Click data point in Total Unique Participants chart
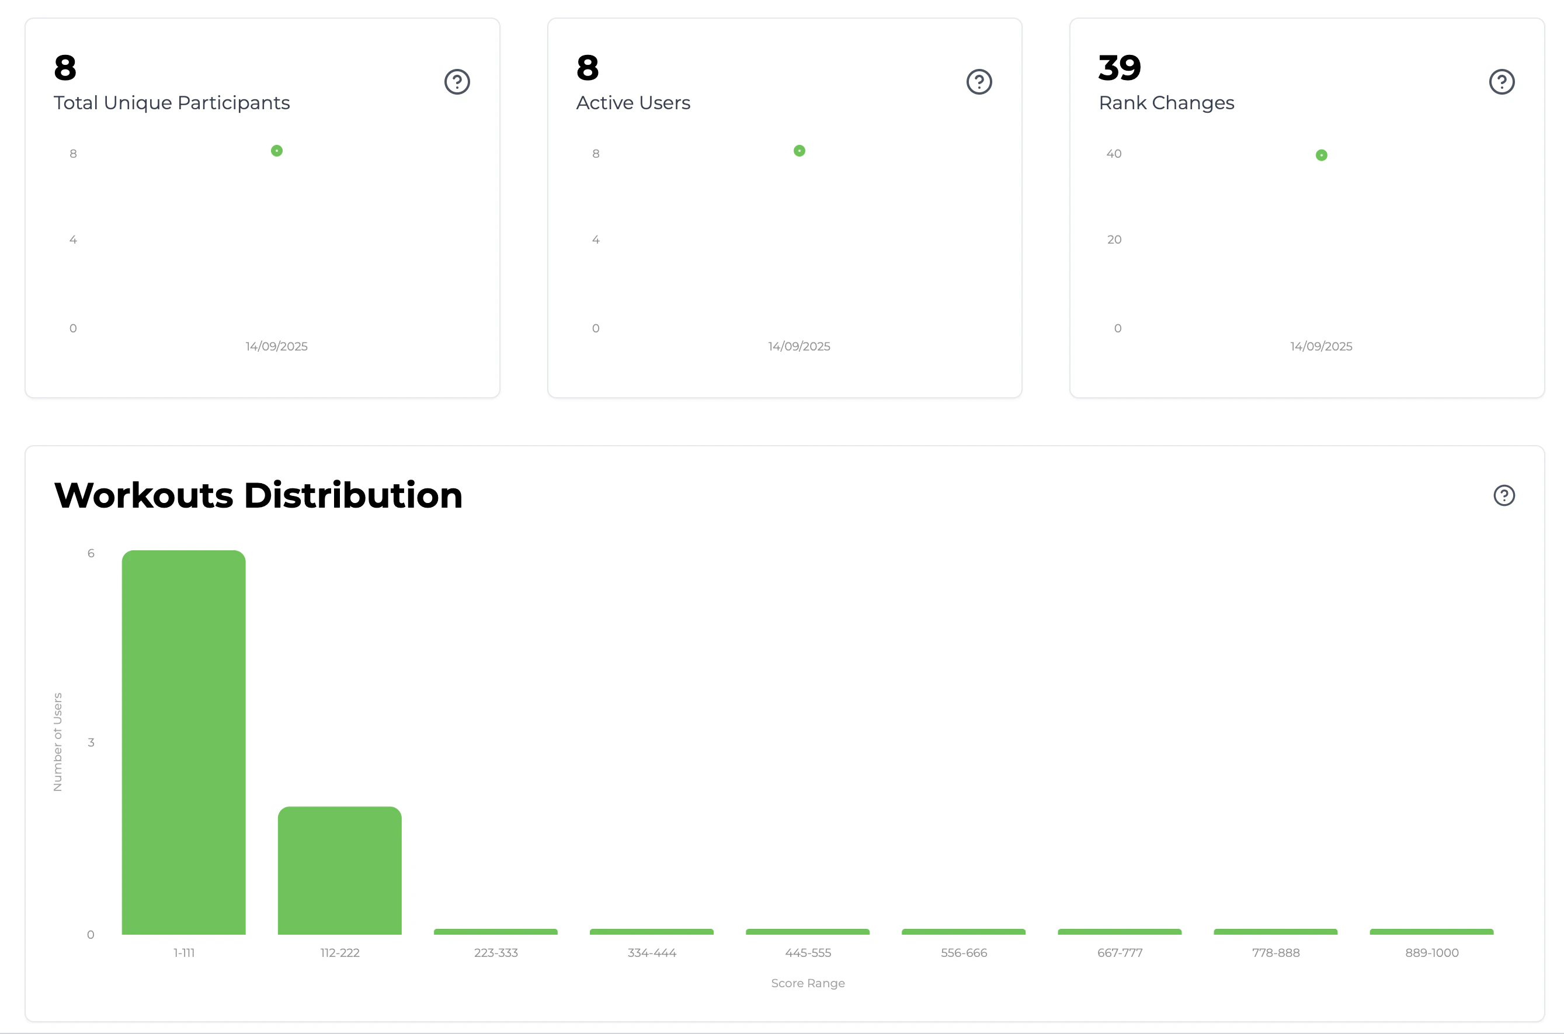The height and width of the screenshot is (1034, 1564). (277, 151)
